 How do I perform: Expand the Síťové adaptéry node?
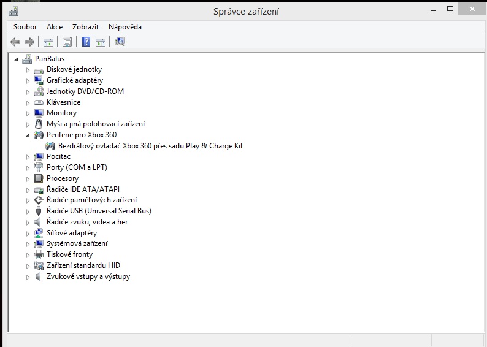[x=28, y=234]
